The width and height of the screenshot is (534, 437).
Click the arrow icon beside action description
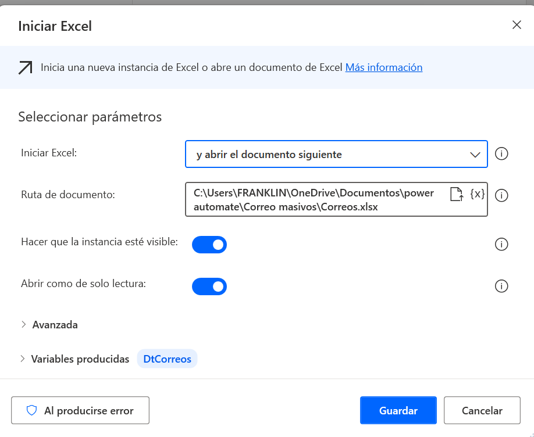point(26,67)
